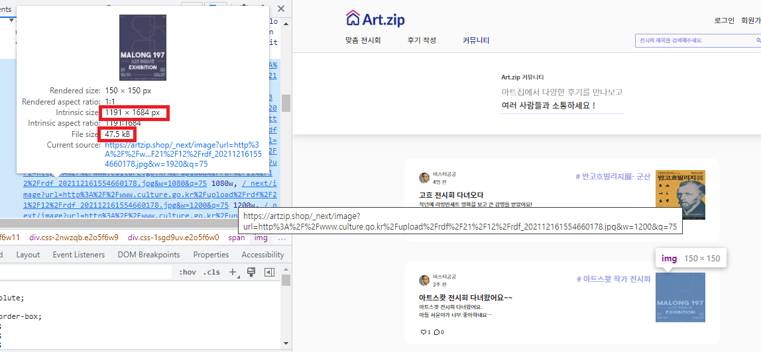761x352 pixels.
Task: Open comments bubble icon on 아트스캇 post
Action: click(x=436, y=332)
